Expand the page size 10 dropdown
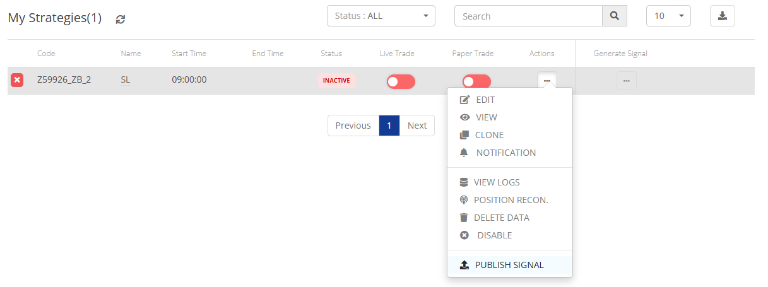The image size is (768, 287). [668, 16]
